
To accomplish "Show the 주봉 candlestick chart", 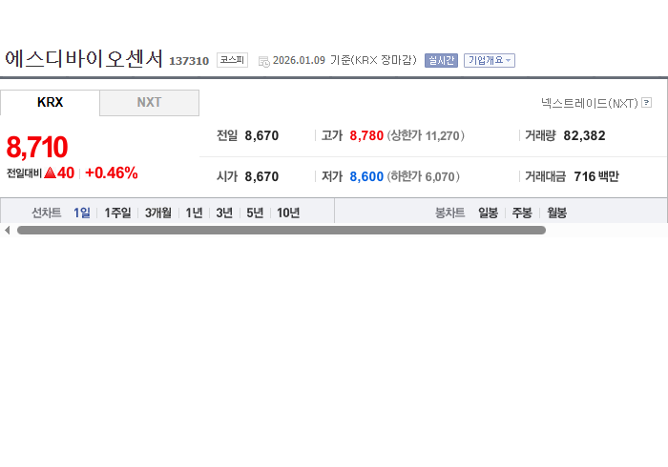I will pyautogui.click(x=522, y=213).
